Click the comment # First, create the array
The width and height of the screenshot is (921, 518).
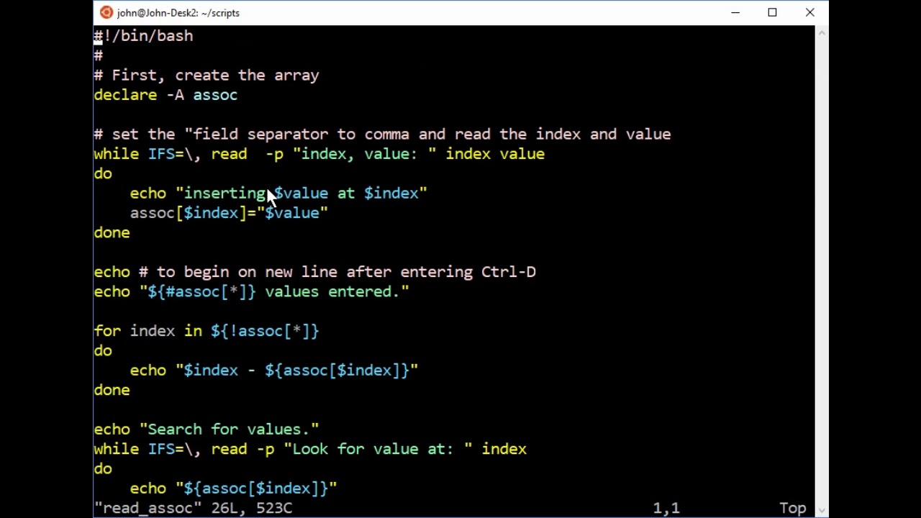(207, 75)
